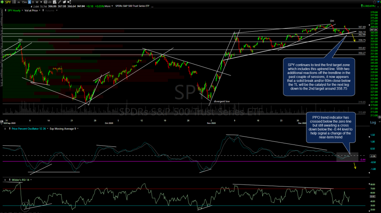Select the hourly 'h' timeframe
381x213 pixels.
pyautogui.click(x=29, y=2)
